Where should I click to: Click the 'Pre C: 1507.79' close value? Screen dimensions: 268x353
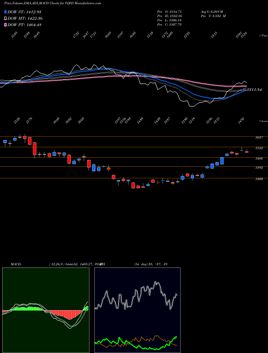click(x=169, y=24)
